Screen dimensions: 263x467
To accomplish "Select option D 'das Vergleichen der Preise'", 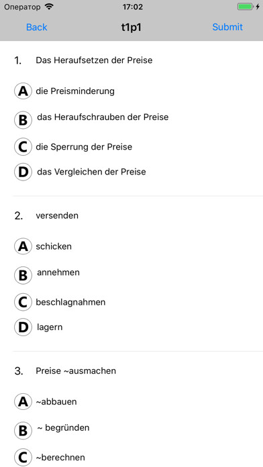I will point(23,172).
